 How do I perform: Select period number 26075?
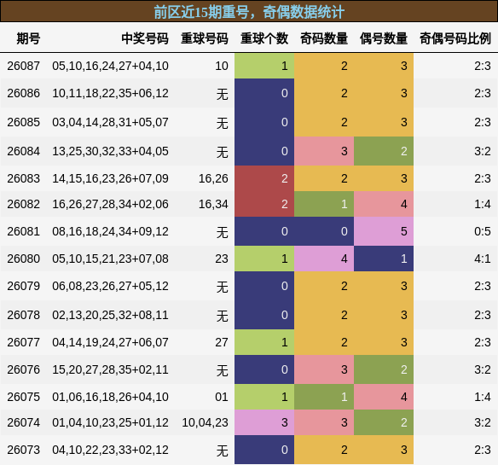[24, 397]
